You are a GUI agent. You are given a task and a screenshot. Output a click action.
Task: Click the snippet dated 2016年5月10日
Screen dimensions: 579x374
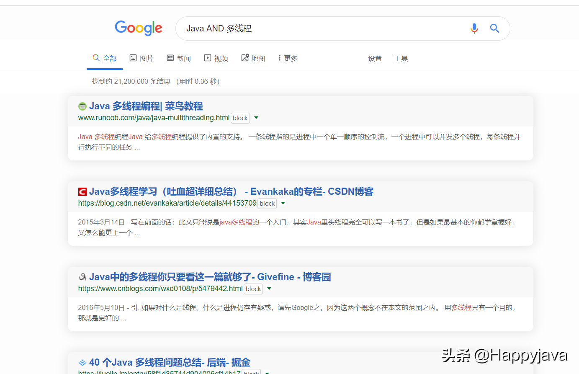(x=297, y=313)
